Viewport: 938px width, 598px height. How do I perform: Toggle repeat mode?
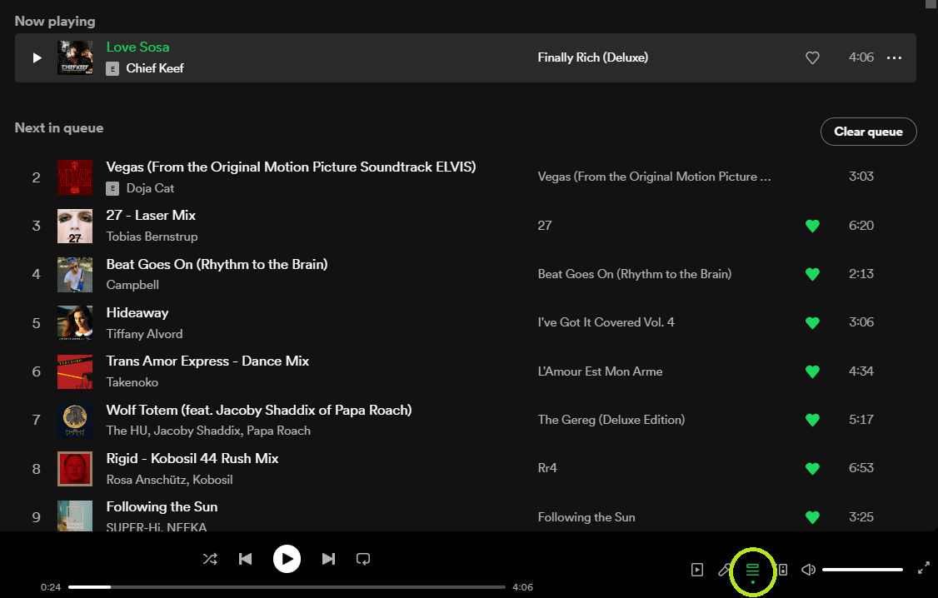click(x=363, y=559)
